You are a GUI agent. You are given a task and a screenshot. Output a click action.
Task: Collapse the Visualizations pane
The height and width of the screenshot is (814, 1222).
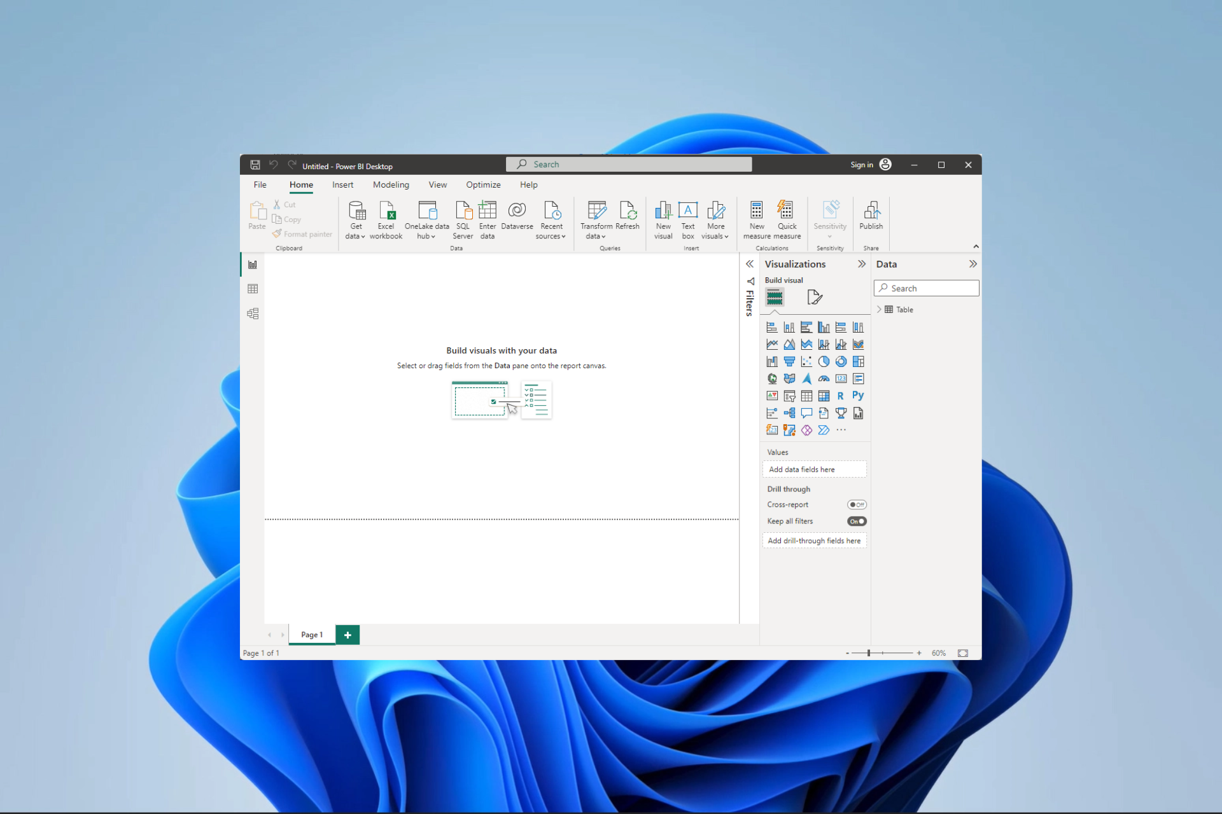(x=862, y=264)
